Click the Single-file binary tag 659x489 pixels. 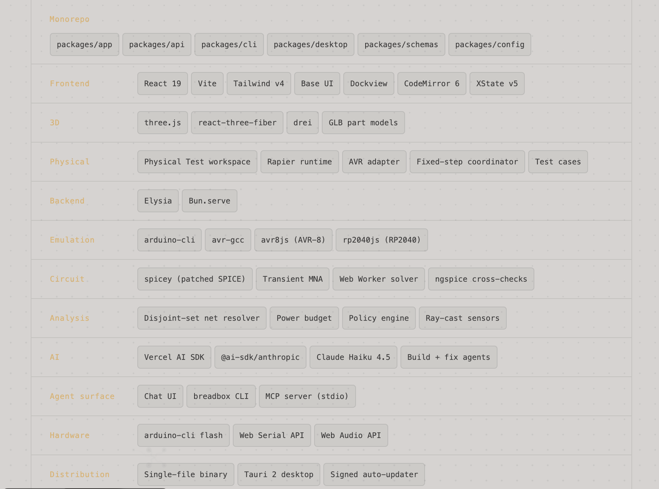tap(186, 474)
